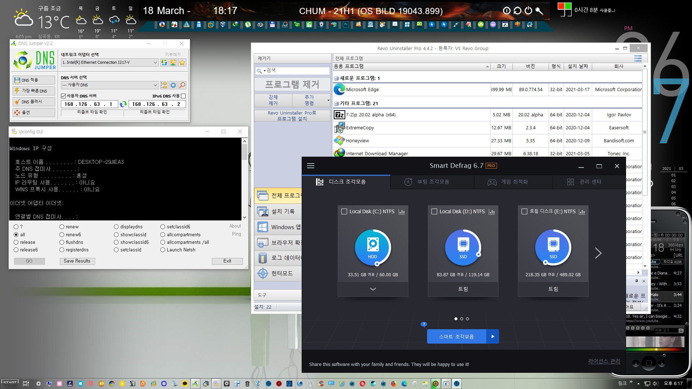Show chart for 로컬 디스크 (E:)
The image size is (692, 389).
(x=582, y=212)
